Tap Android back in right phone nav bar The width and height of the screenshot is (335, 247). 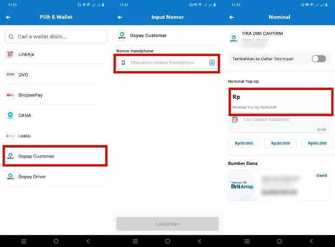[x=311, y=241]
